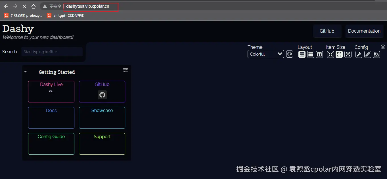Switch to horizontal columns layout
This screenshot has width=387, height=179.
tap(319, 54)
